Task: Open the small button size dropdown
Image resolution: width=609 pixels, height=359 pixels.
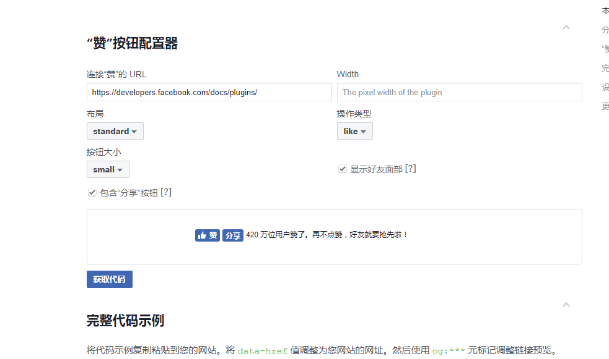Action: 108,169
